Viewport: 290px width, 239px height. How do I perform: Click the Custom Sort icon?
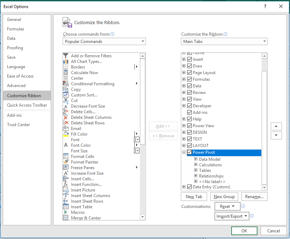pyautogui.click(x=66, y=95)
